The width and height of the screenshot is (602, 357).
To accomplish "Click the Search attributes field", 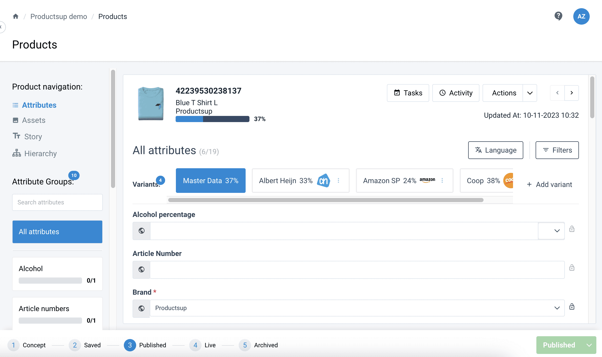I will pos(57,202).
